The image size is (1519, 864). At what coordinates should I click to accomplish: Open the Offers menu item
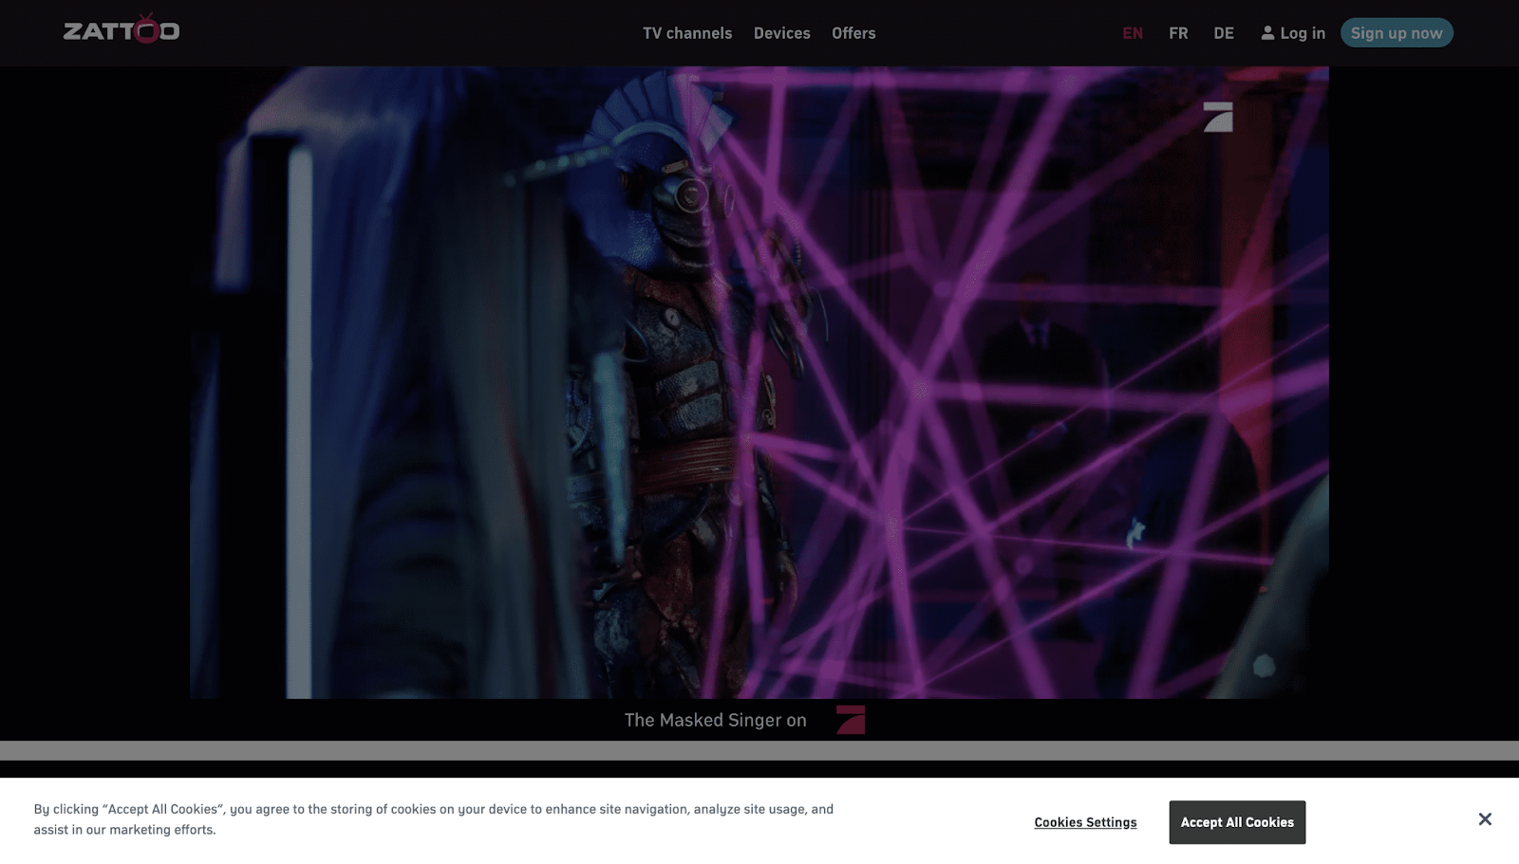[x=853, y=33]
